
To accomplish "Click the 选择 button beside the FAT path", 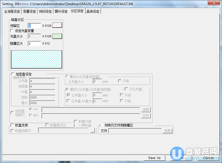I will pyautogui.click(x=146, y=110).
